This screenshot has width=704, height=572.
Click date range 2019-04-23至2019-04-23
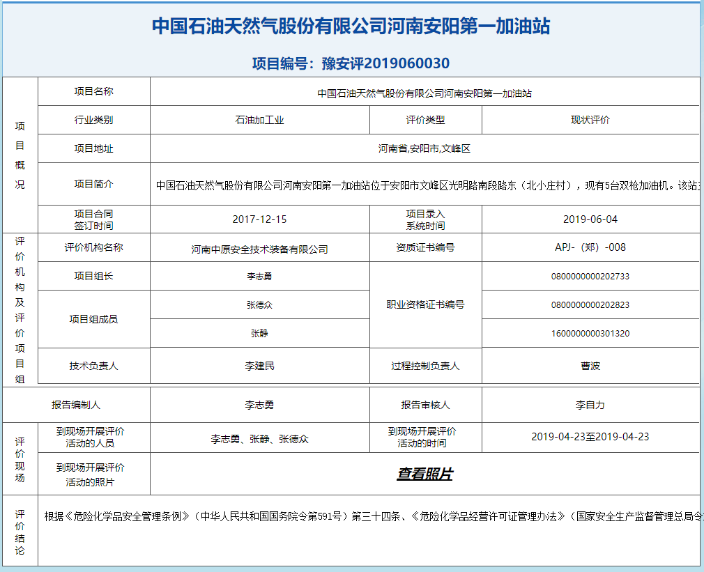click(x=590, y=437)
